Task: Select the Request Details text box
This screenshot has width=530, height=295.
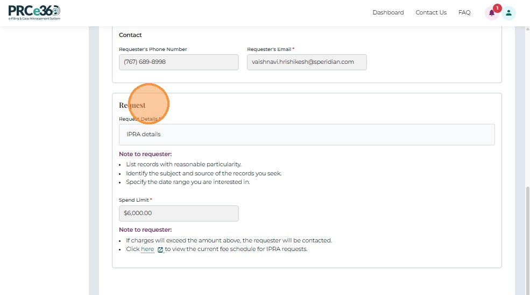Action: click(307, 134)
